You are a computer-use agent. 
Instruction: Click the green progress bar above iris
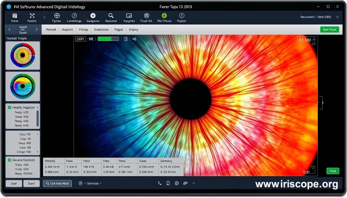tap(108, 39)
